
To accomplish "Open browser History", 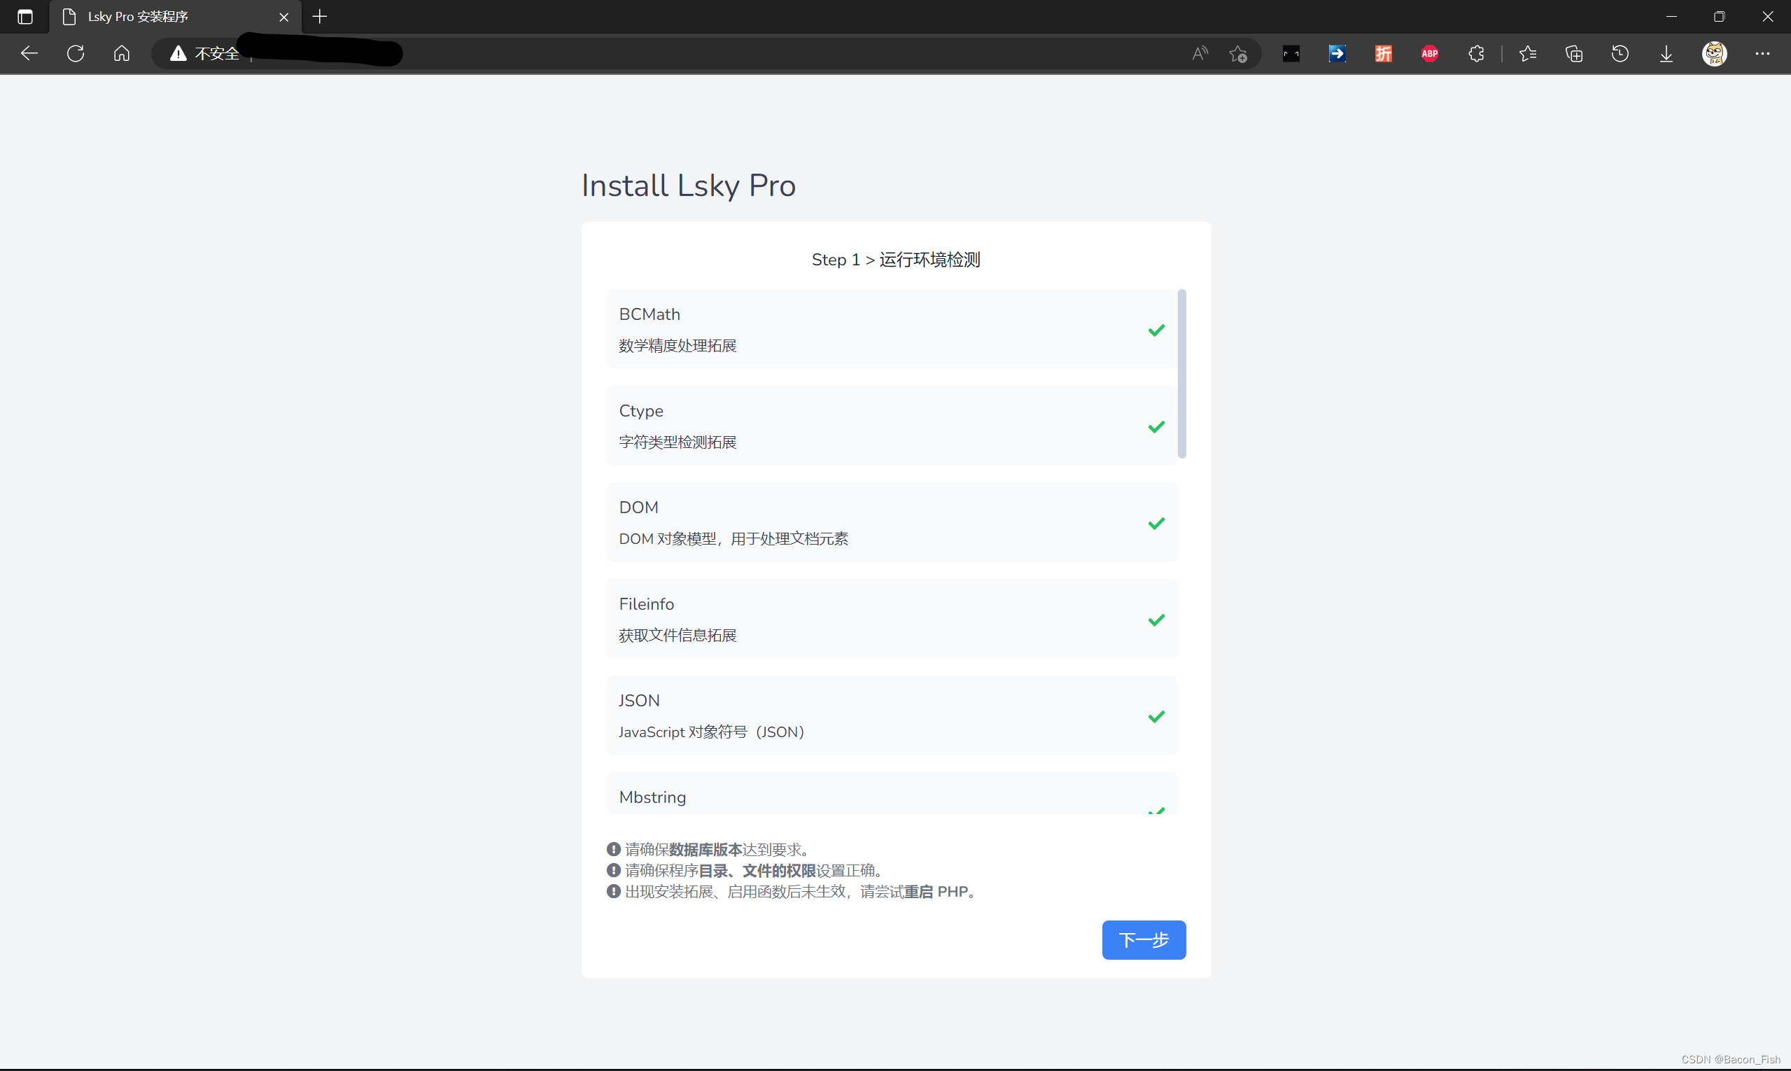I will coord(1620,53).
